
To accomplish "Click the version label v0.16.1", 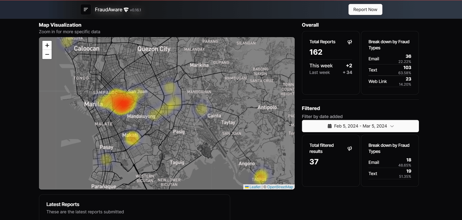I will (x=136, y=10).
